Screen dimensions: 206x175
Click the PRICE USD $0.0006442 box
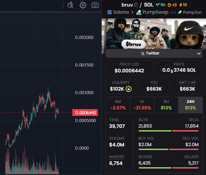coord(129,68)
